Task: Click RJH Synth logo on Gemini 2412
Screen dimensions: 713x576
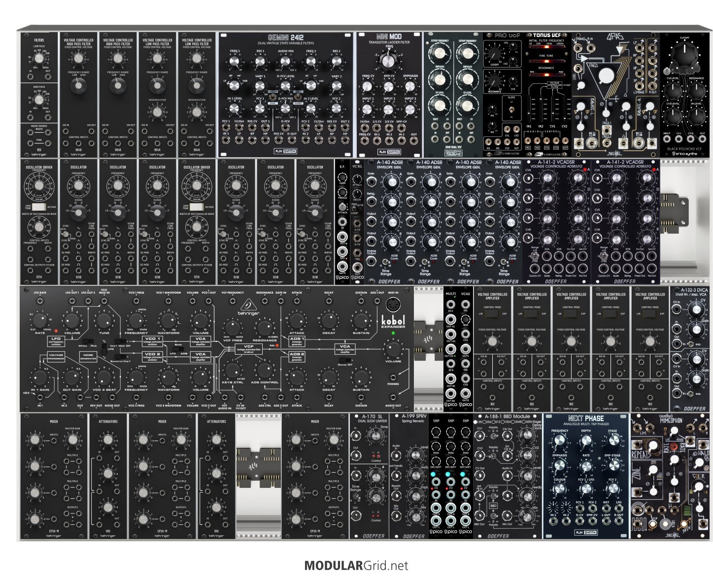Action: click(285, 151)
